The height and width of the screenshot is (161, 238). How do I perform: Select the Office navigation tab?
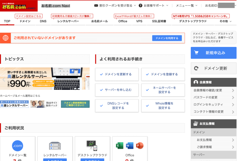tap(123, 21)
